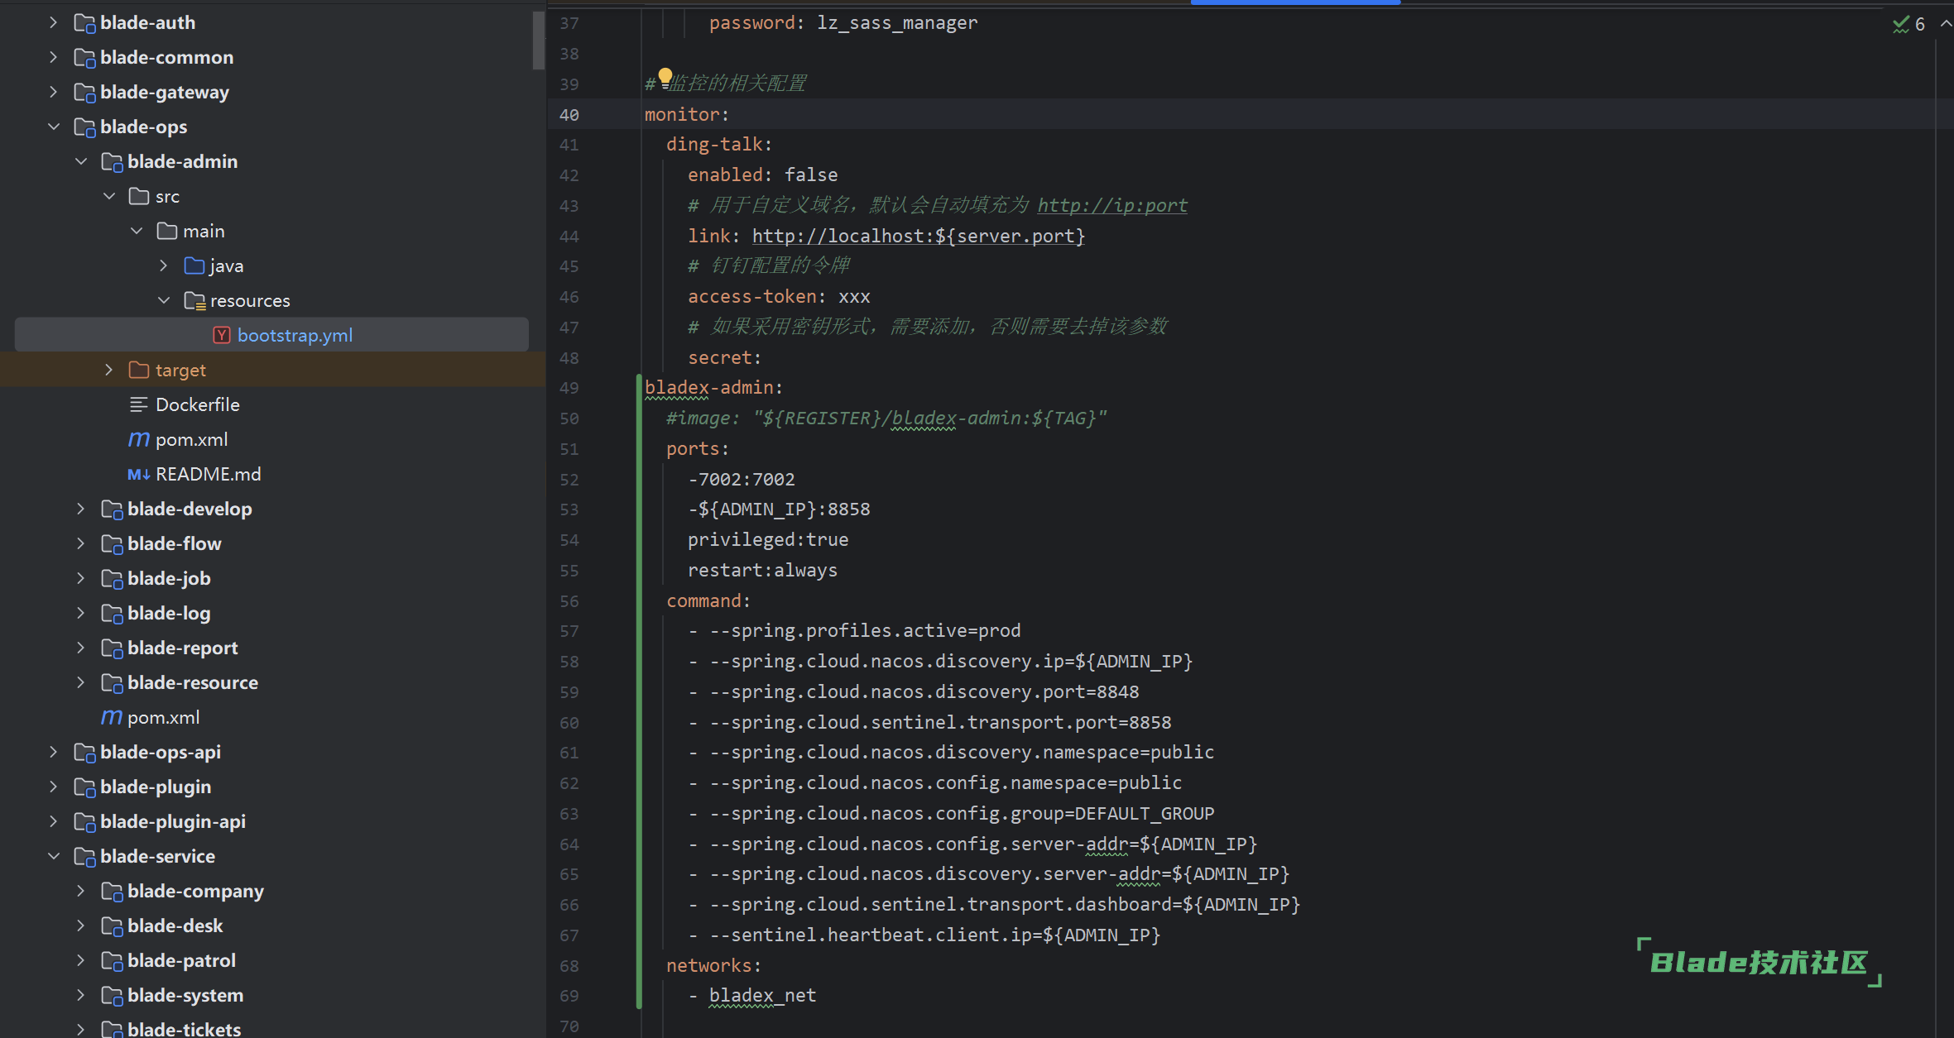Expand the blade-auth module
This screenshot has width=1954, height=1038.
click(x=53, y=23)
